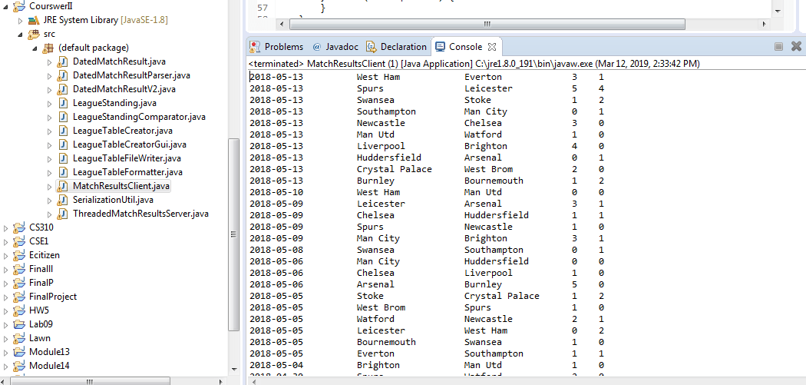Click 'Crystal Palace' in the West Brom row
The width and height of the screenshot is (806, 385).
pyautogui.click(x=395, y=169)
